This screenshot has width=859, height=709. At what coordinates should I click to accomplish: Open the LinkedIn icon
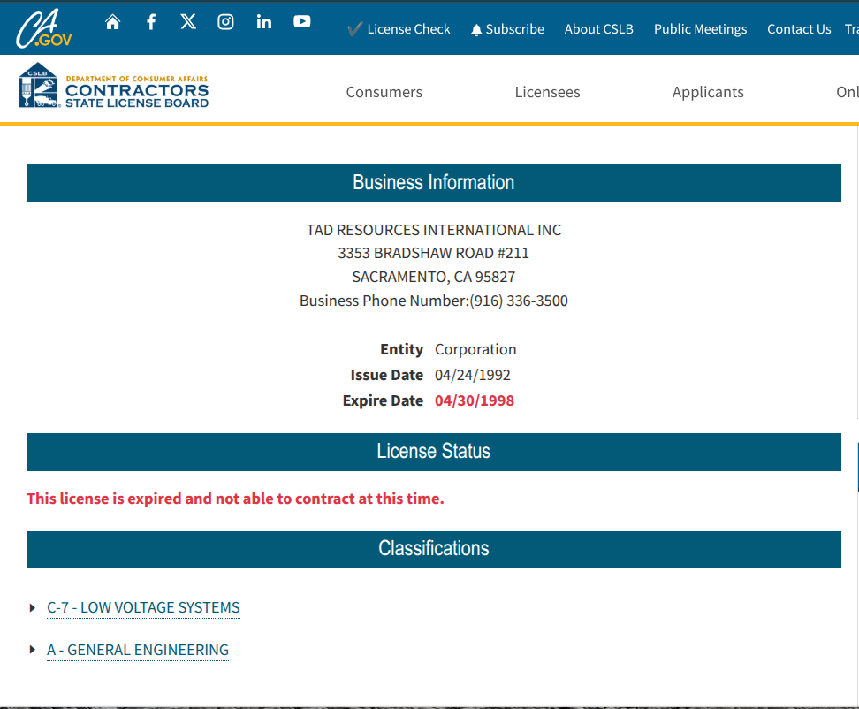(x=264, y=22)
